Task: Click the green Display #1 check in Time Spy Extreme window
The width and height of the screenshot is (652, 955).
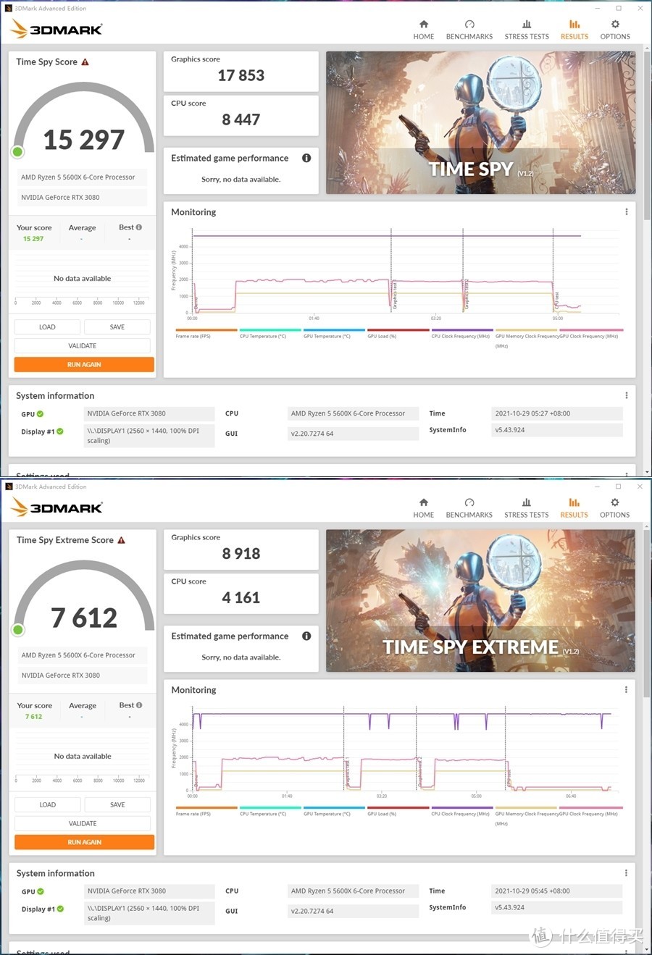Action: (x=60, y=909)
